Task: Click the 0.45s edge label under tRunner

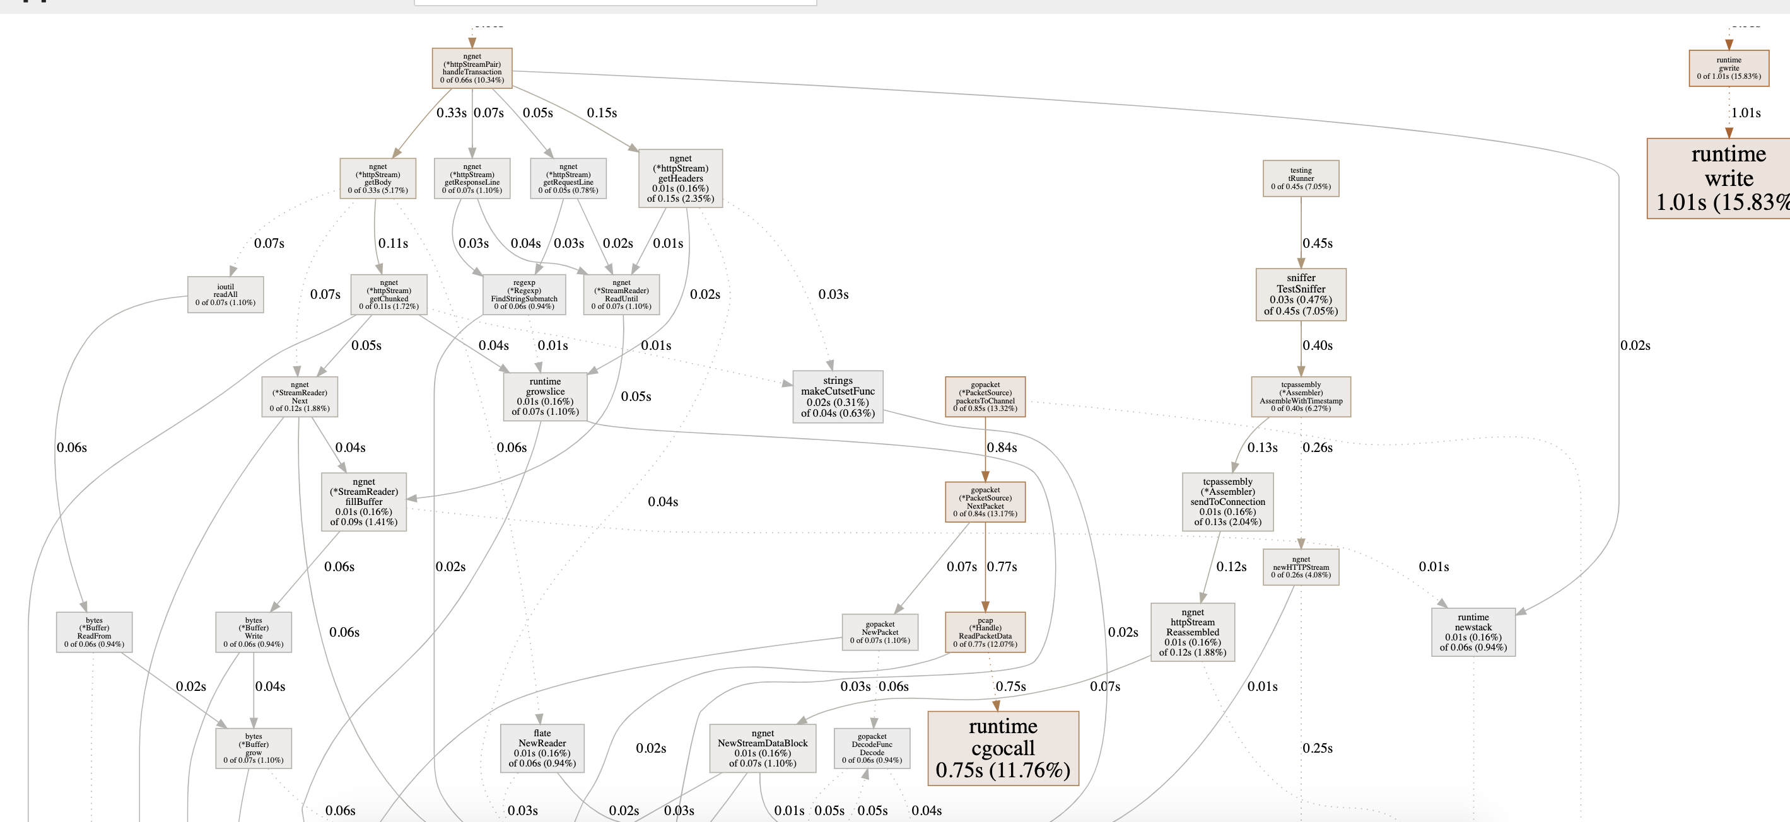Action: click(x=1318, y=243)
